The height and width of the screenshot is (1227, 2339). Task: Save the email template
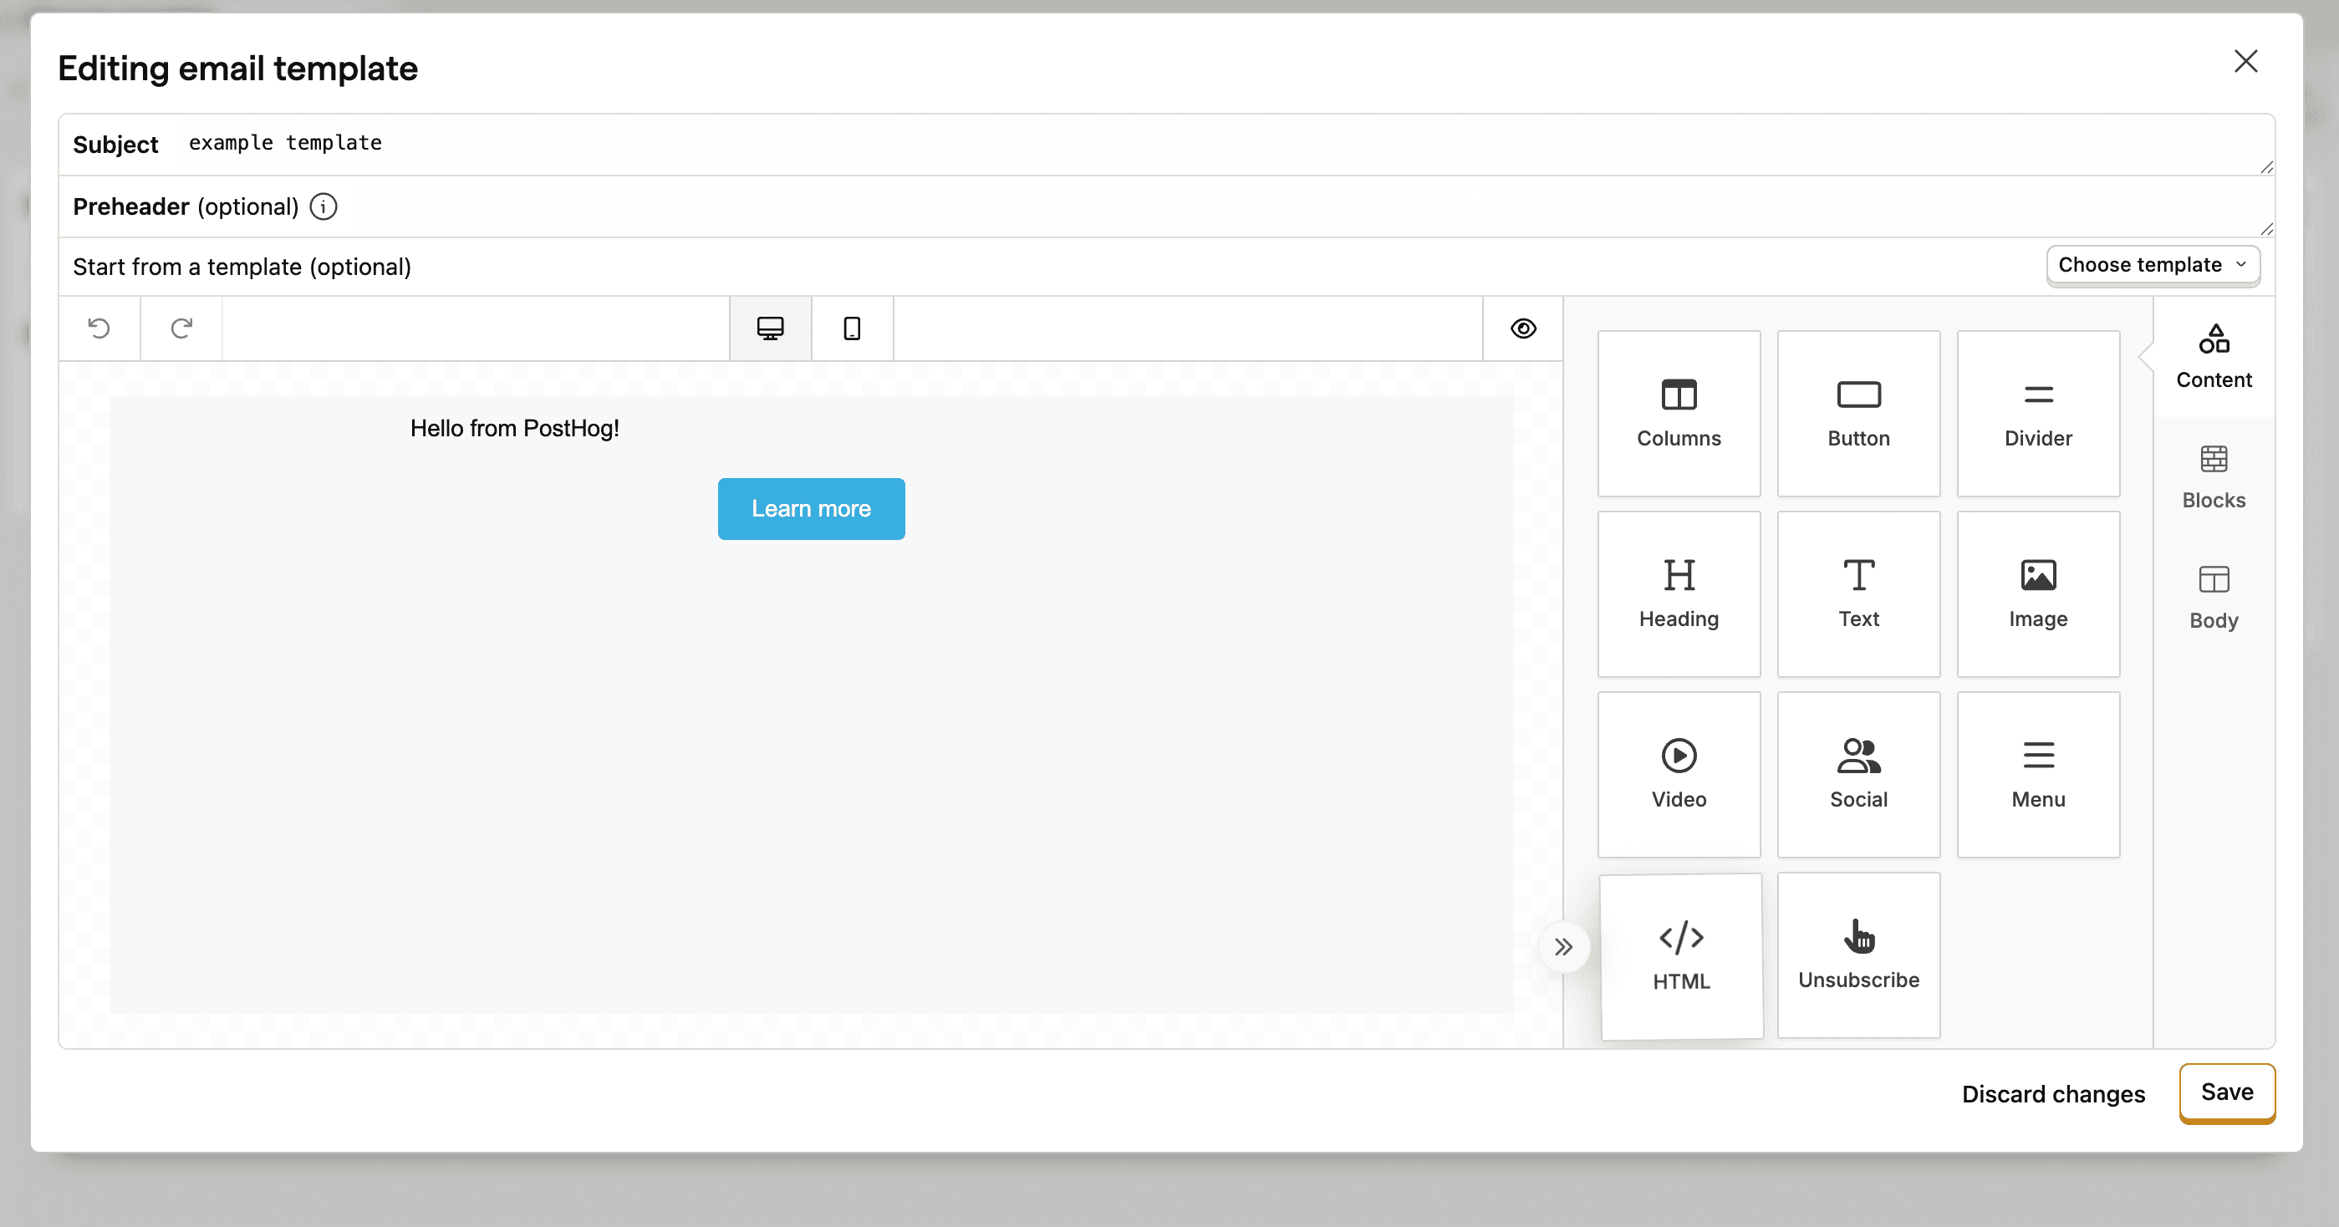pyautogui.click(x=2226, y=1092)
